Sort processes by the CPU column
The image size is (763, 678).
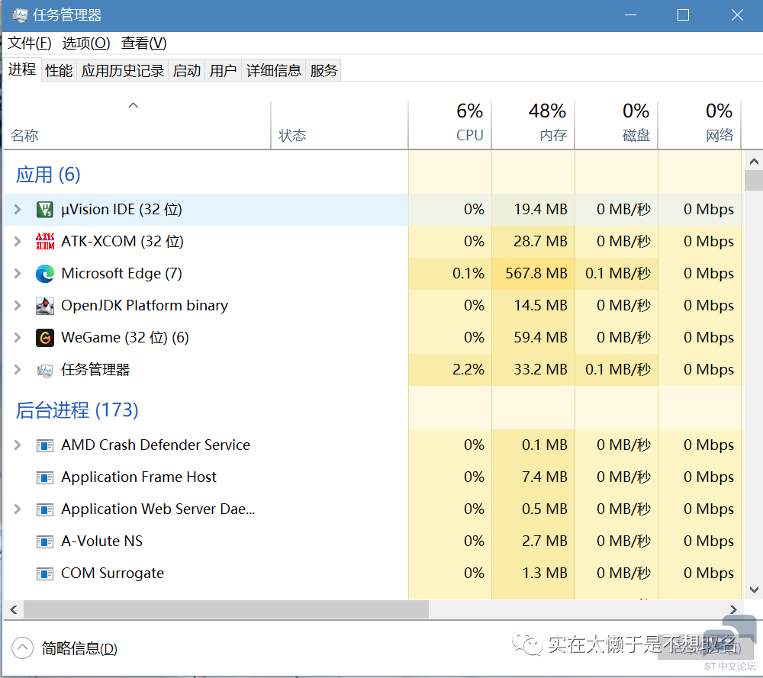pos(450,124)
